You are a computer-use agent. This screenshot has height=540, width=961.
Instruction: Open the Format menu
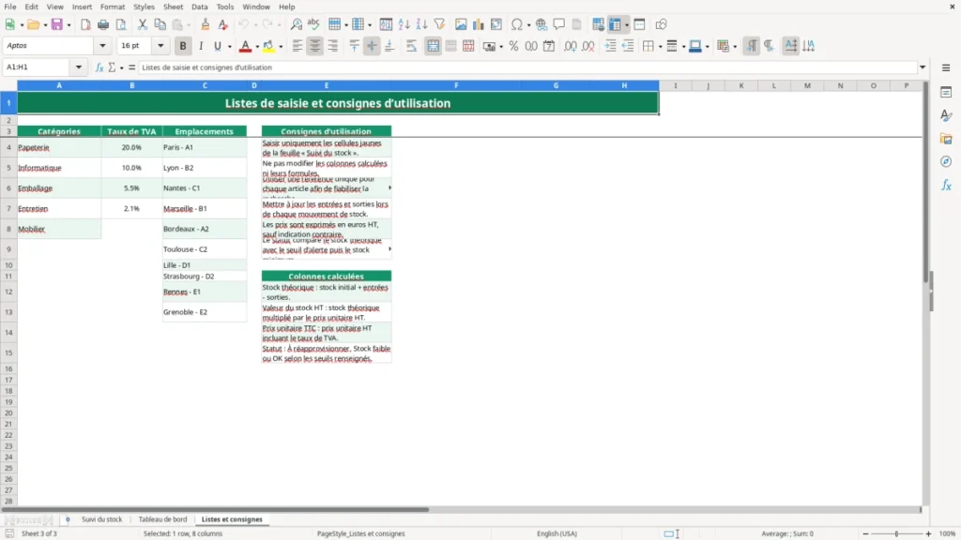point(113,7)
